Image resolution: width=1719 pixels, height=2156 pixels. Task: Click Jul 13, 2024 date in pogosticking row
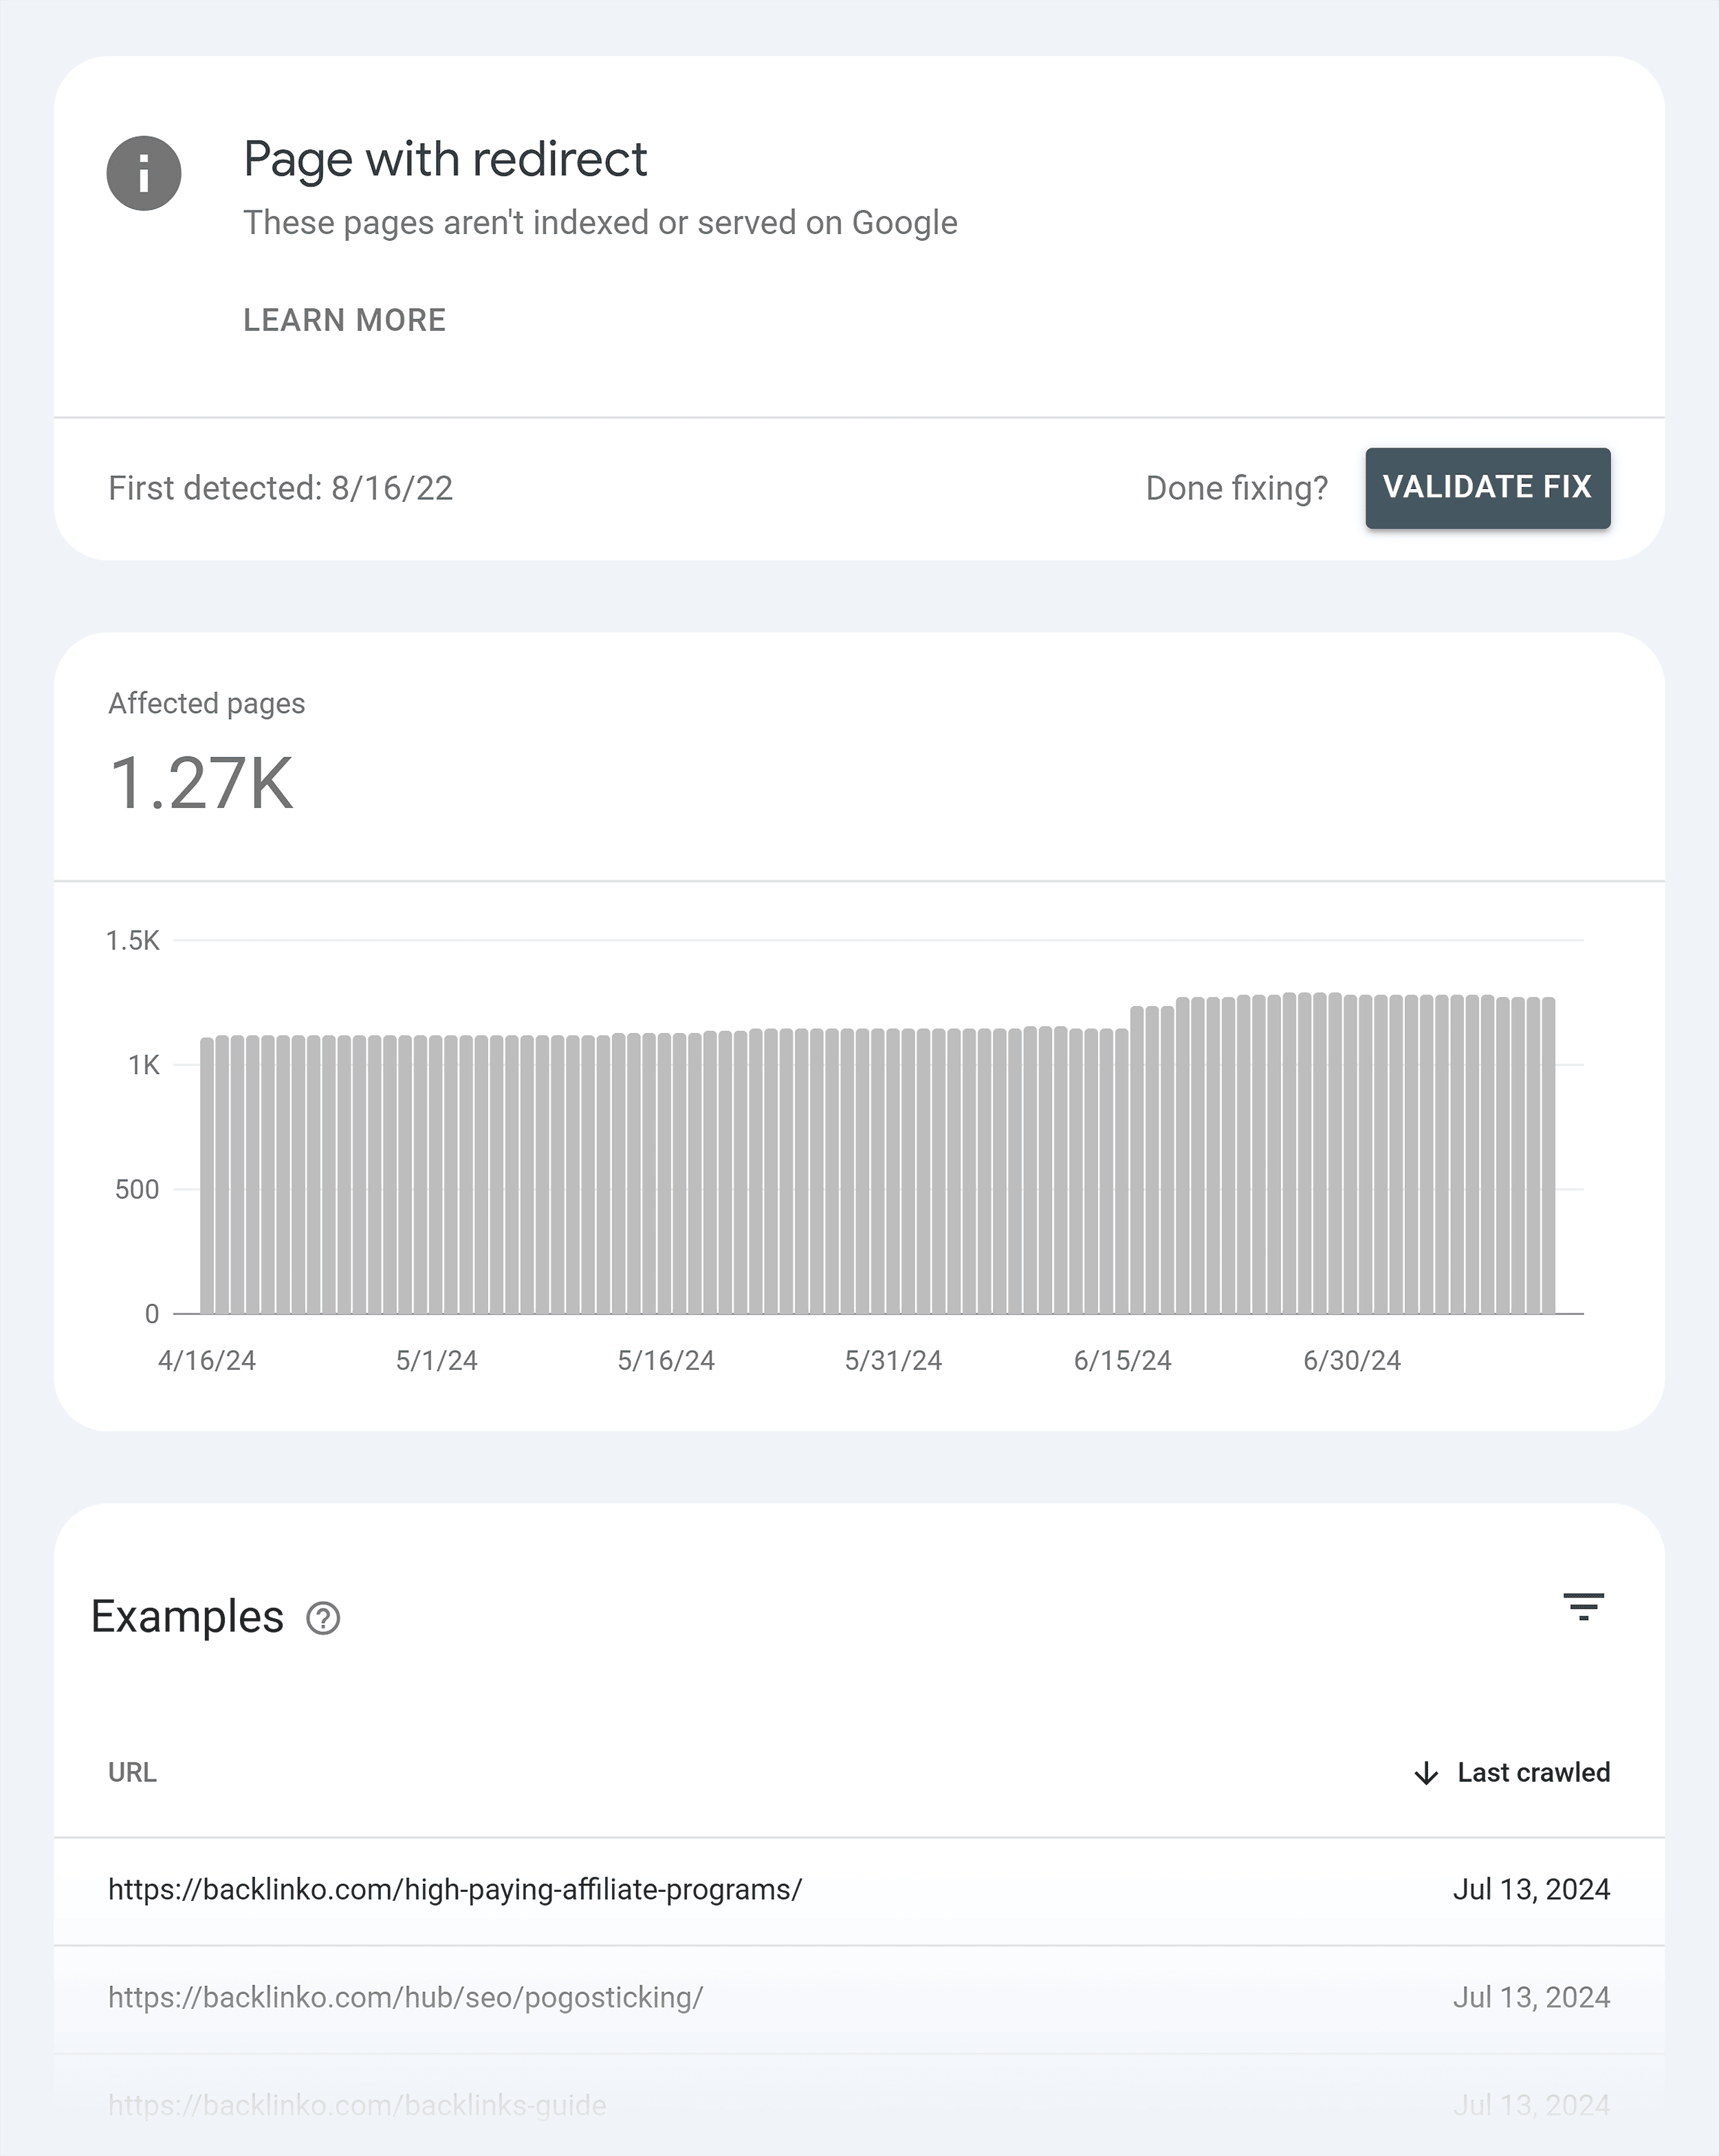[1531, 1998]
